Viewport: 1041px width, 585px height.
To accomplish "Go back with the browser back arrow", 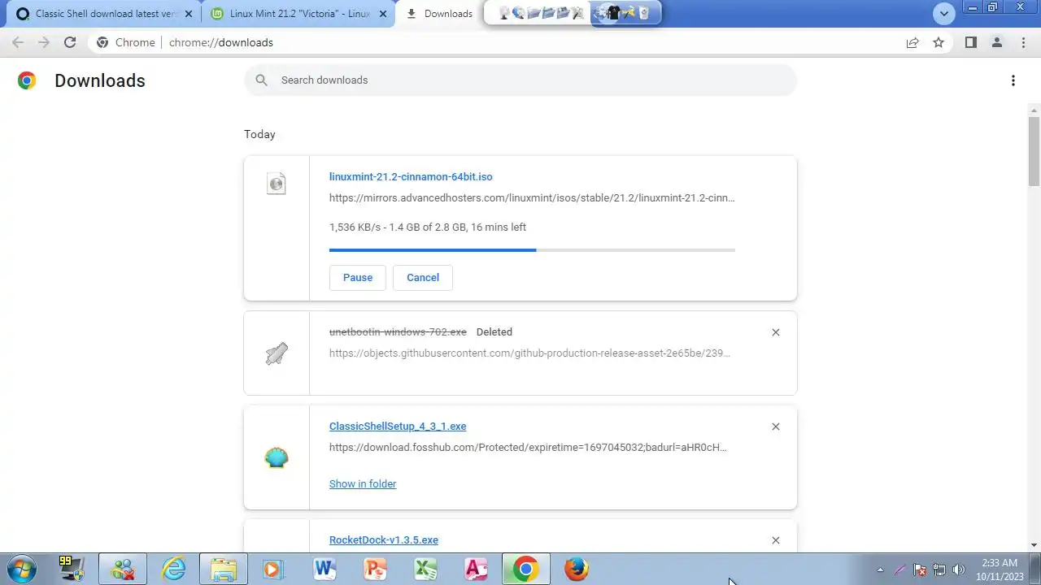I will [x=18, y=42].
